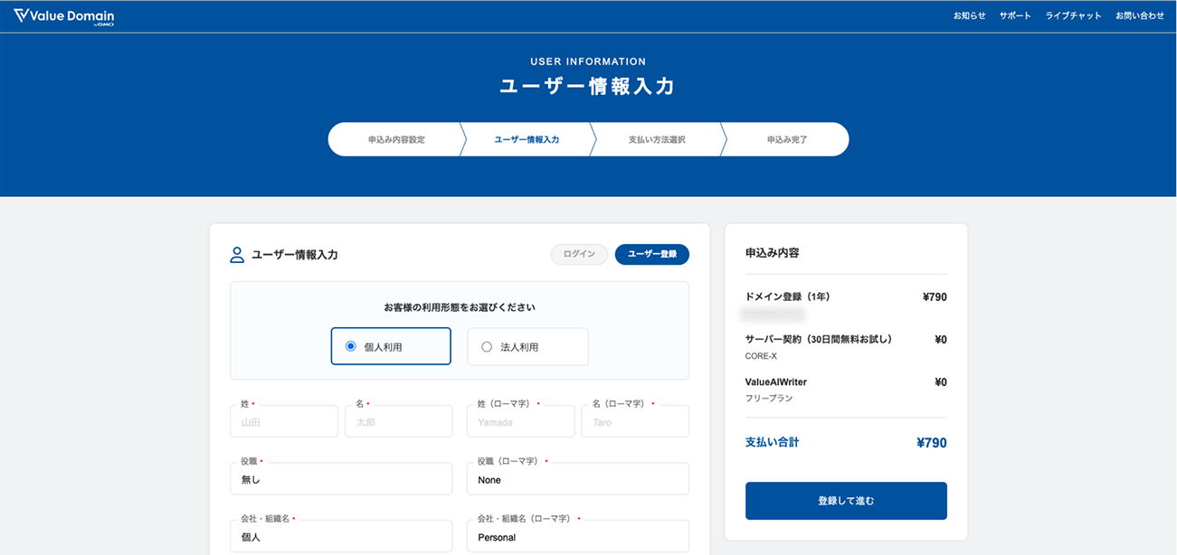Click the 役職(ローマ字) None field
This screenshot has height=555, width=1177.
(578, 480)
